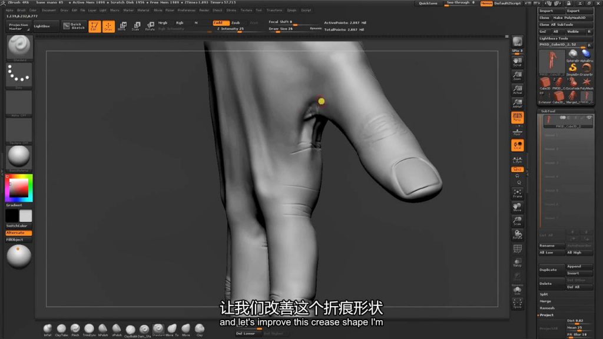Expand the Merge section
603x339 pixels.
click(545, 301)
